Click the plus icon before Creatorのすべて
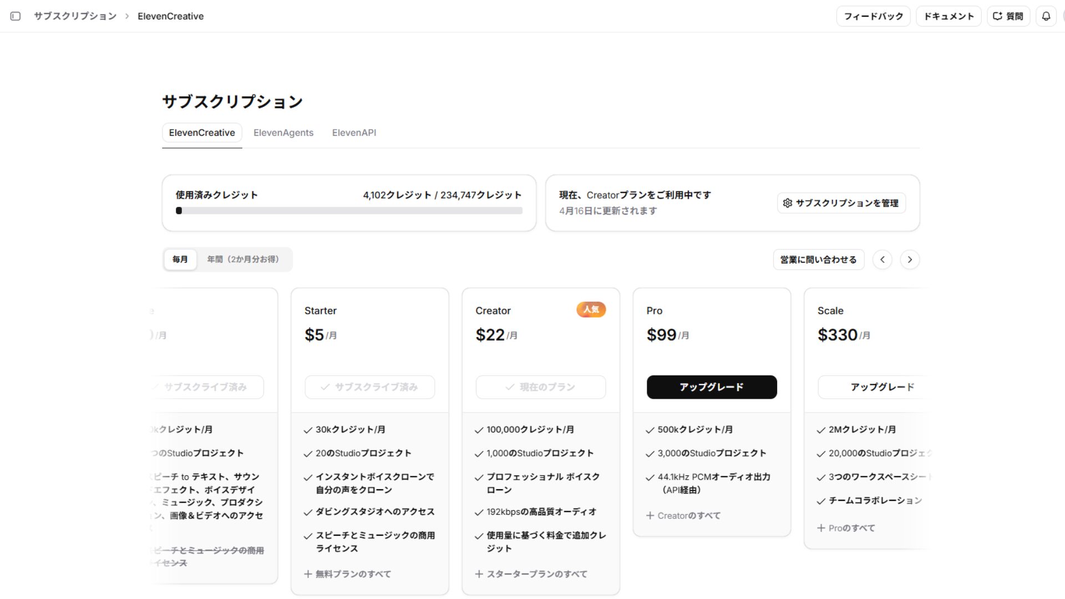 point(650,515)
